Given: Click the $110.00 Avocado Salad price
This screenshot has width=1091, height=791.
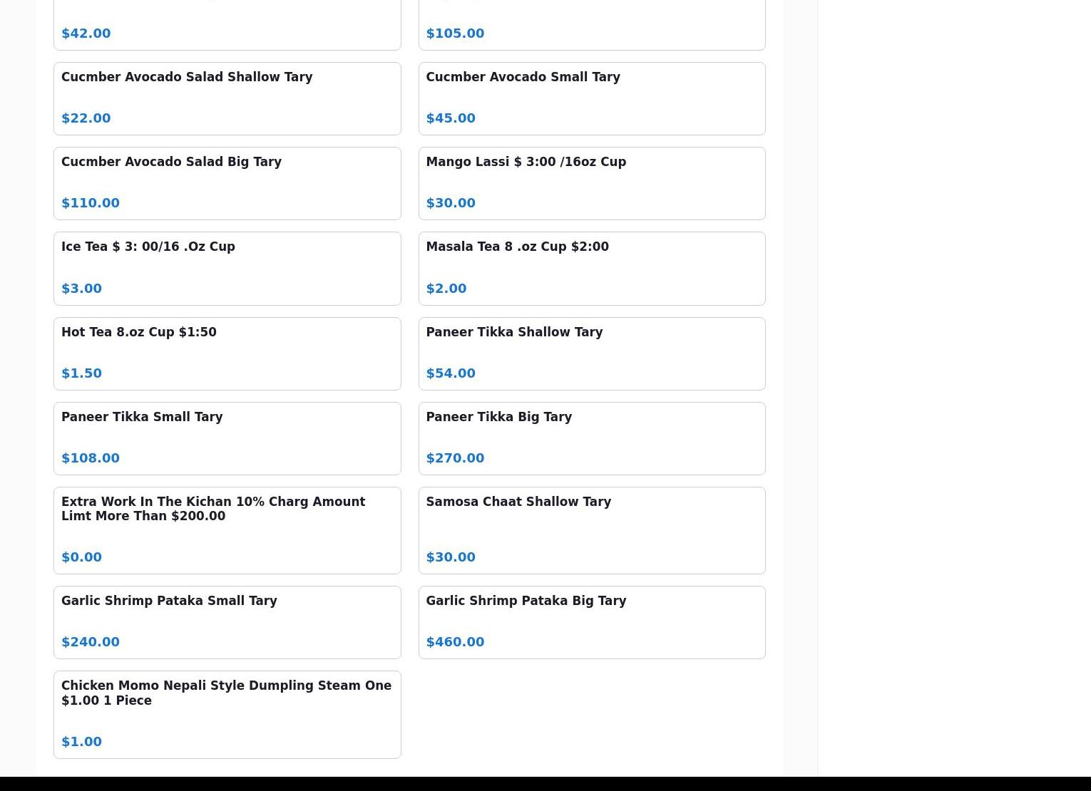Looking at the screenshot, I should point(91,203).
